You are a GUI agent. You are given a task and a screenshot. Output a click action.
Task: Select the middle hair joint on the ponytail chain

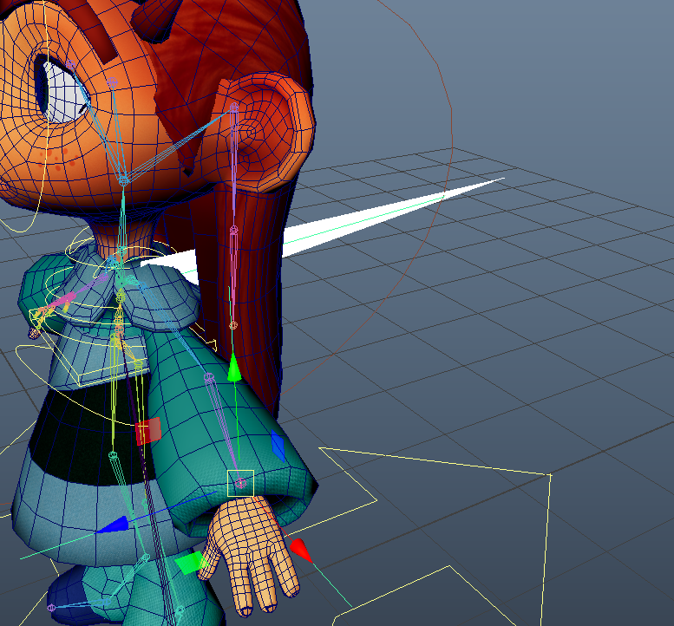[234, 230]
